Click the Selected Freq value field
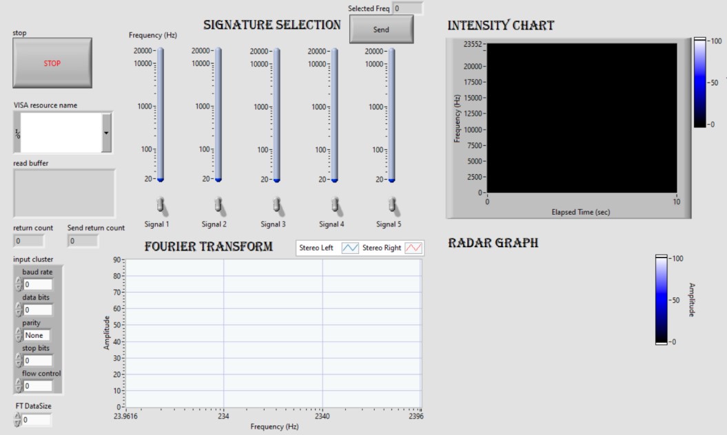The height and width of the screenshot is (435, 727). tap(407, 8)
